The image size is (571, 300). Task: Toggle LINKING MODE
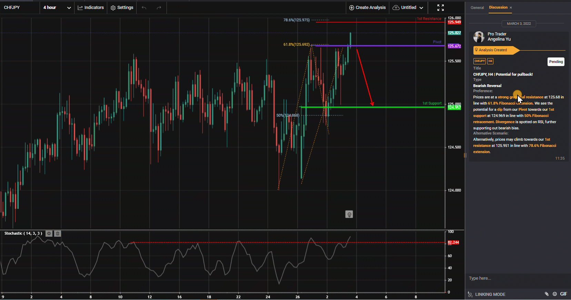(490, 294)
